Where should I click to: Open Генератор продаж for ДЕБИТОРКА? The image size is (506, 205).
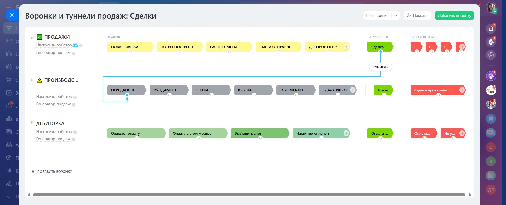tap(53, 139)
